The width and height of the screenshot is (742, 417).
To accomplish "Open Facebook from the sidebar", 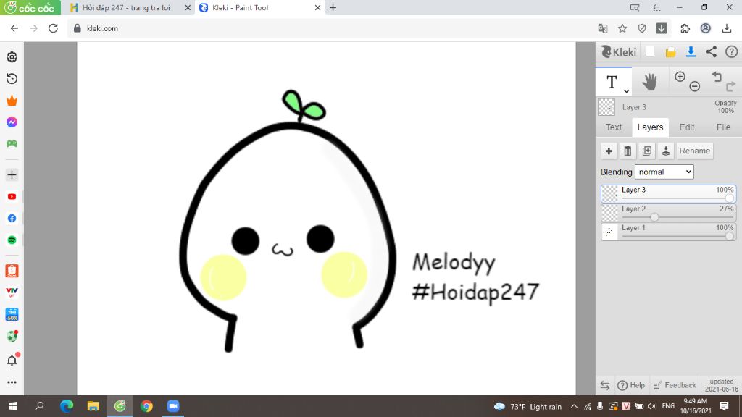I will pyautogui.click(x=12, y=219).
